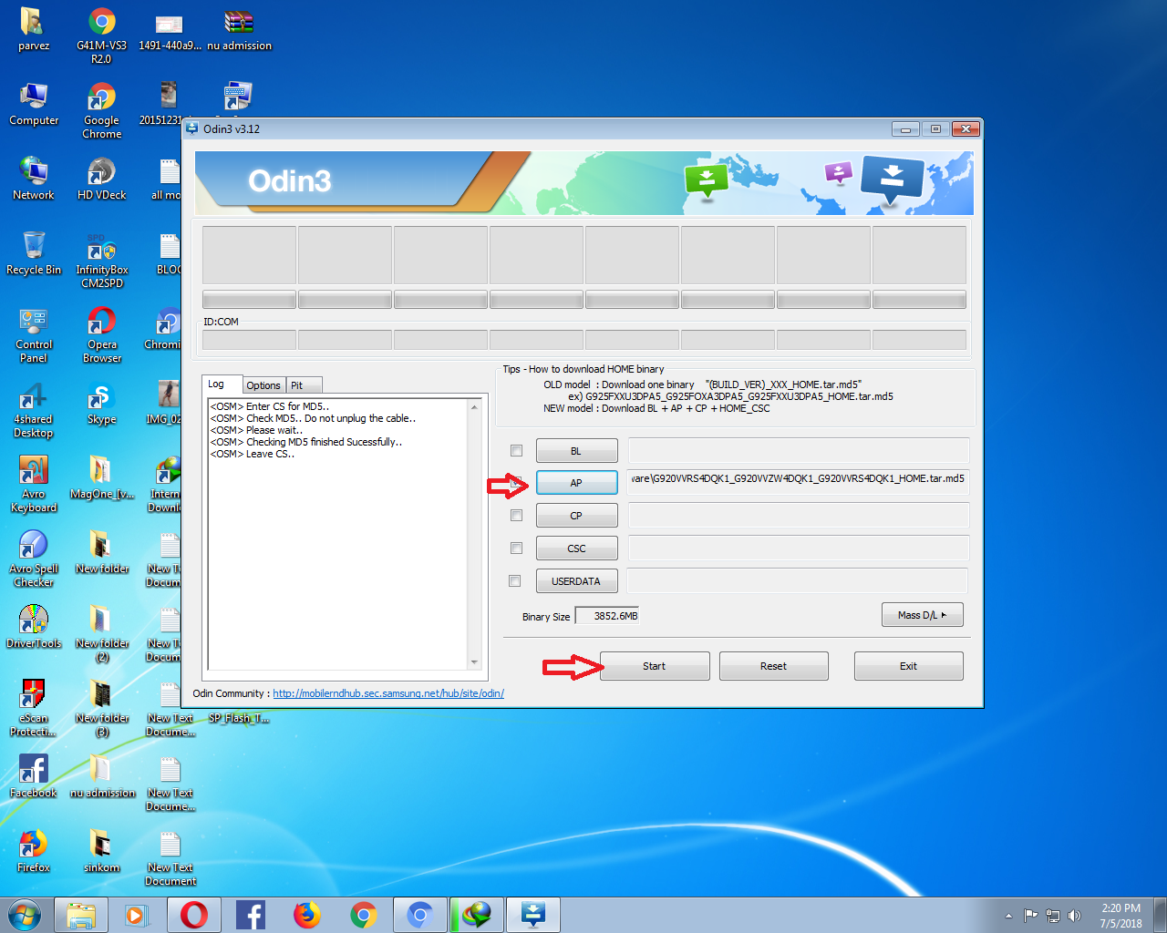Enable the BL checkbox in Odin
The height and width of the screenshot is (933, 1167).
tap(517, 450)
